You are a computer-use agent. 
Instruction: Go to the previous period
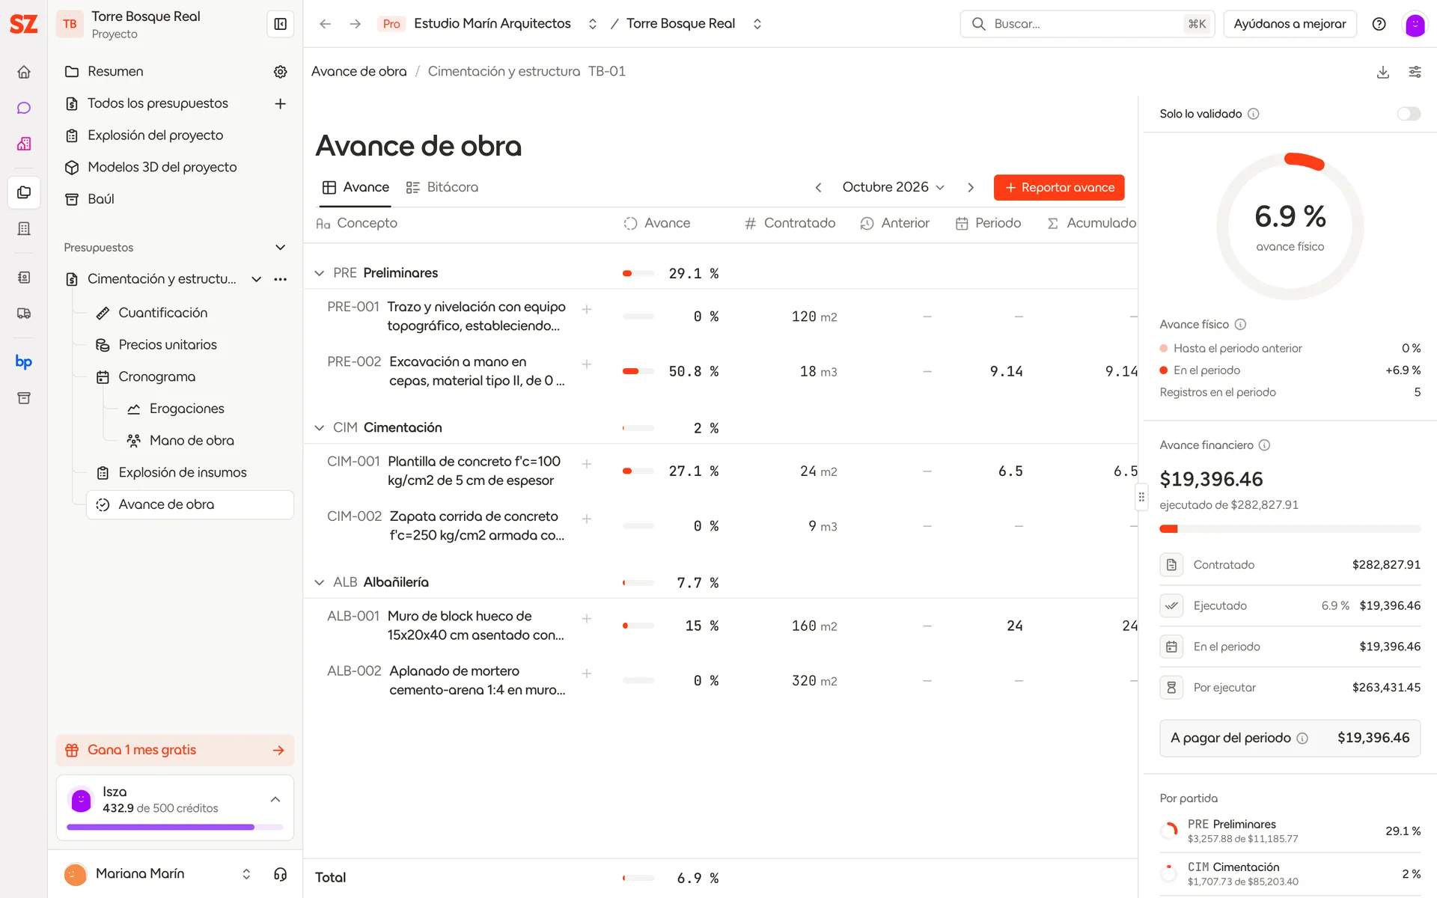tap(818, 187)
